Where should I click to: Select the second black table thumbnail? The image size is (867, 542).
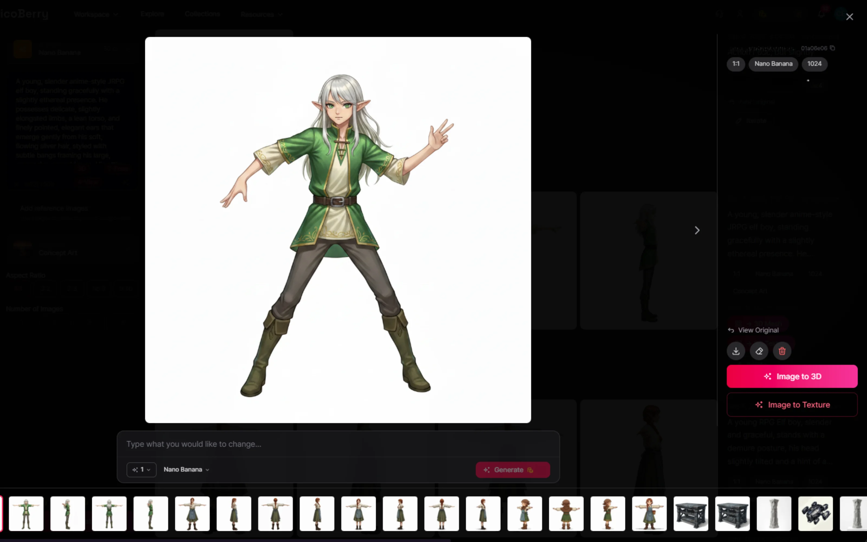pos(732,514)
